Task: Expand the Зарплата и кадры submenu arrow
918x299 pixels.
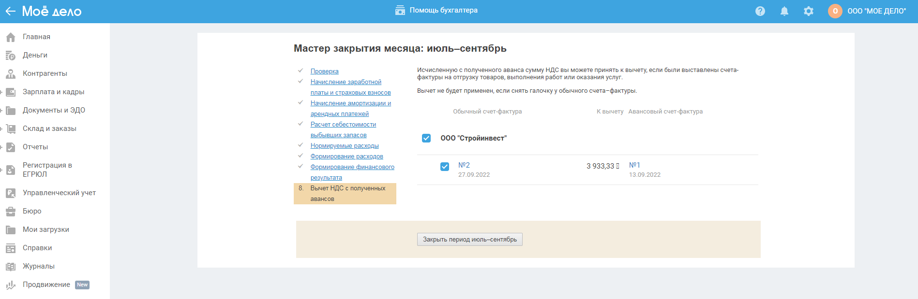Action: (x=1, y=92)
